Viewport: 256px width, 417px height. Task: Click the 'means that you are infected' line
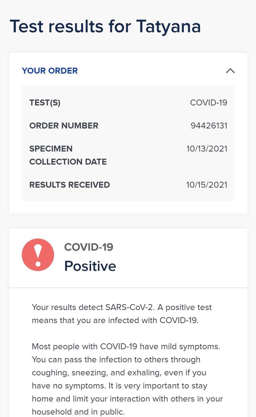click(115, 320)
